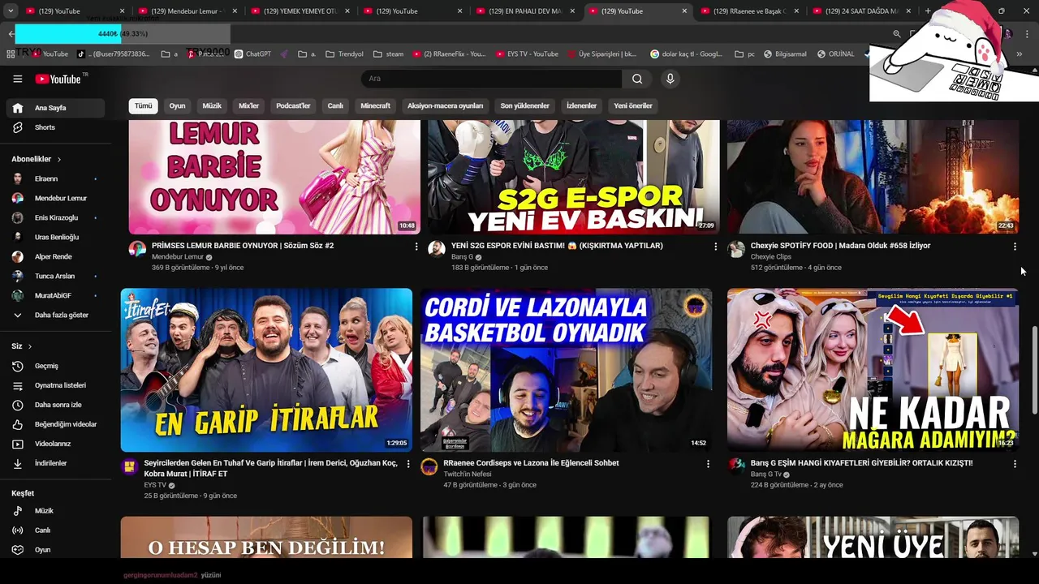Screen dimensions: 1039x584
Task: Play CORDİ VE LAZONAYLA BASKETBOL thumbnail
Action: [566, 370]
